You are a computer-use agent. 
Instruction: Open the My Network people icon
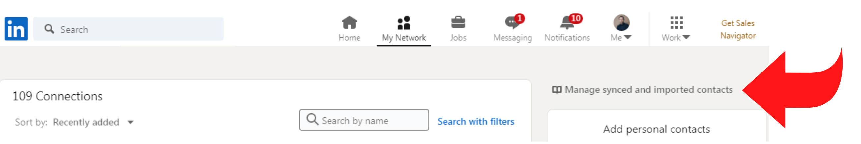[403, 23]
